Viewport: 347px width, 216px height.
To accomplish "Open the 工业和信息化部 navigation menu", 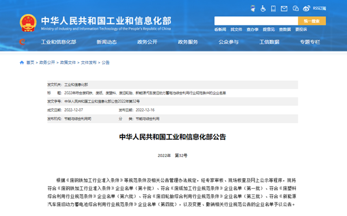I will pos(58,42).
